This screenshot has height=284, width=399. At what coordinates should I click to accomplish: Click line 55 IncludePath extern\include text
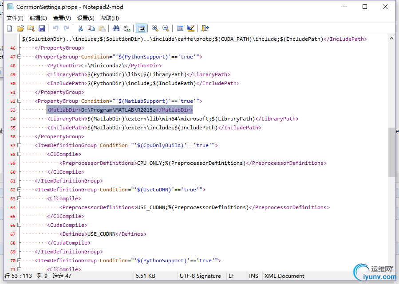point(154,128)
